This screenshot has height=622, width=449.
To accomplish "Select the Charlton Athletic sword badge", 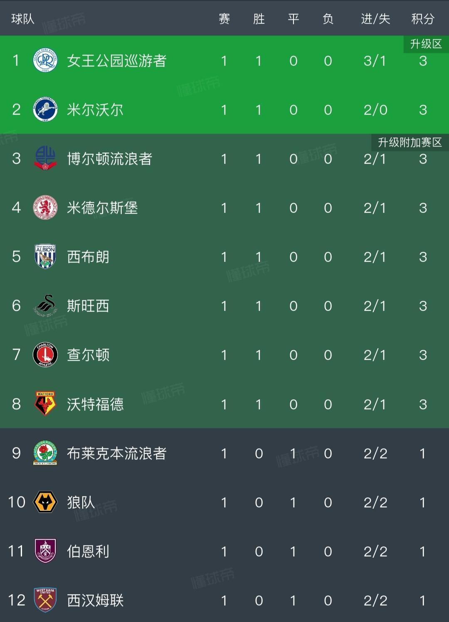I will click(45, 355).
